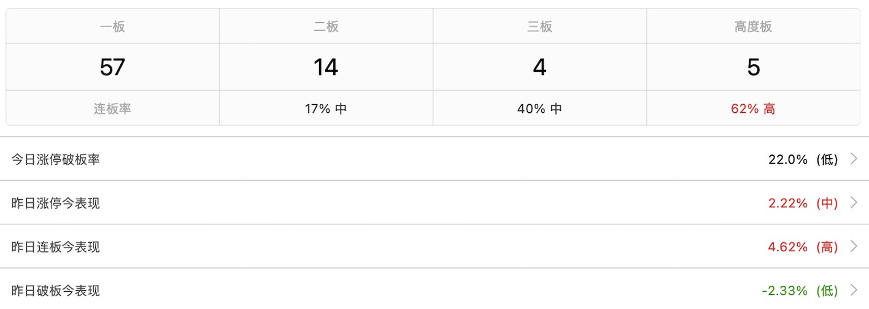Click the red 62% 高 rate

tap(753, 109)
